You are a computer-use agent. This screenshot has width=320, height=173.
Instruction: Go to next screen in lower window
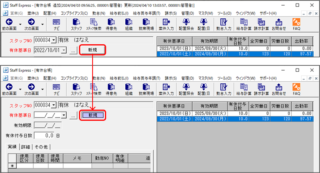(32, 89)
